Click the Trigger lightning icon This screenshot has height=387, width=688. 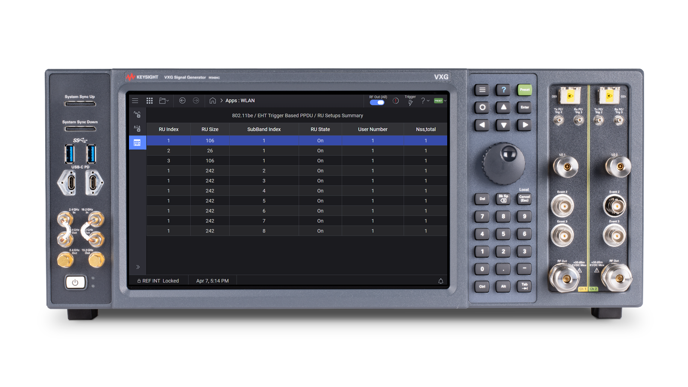pyautogui.click(x=410, y=102)
